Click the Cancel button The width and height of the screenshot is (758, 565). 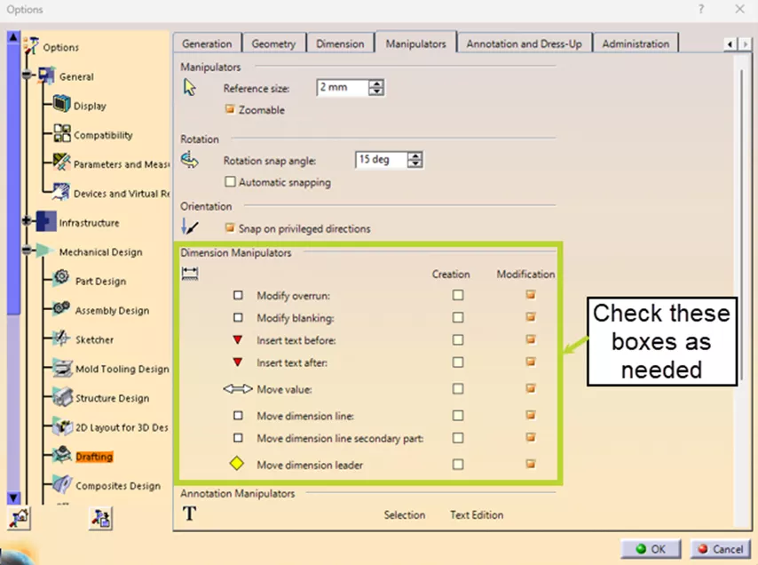[x=720, y=548]
